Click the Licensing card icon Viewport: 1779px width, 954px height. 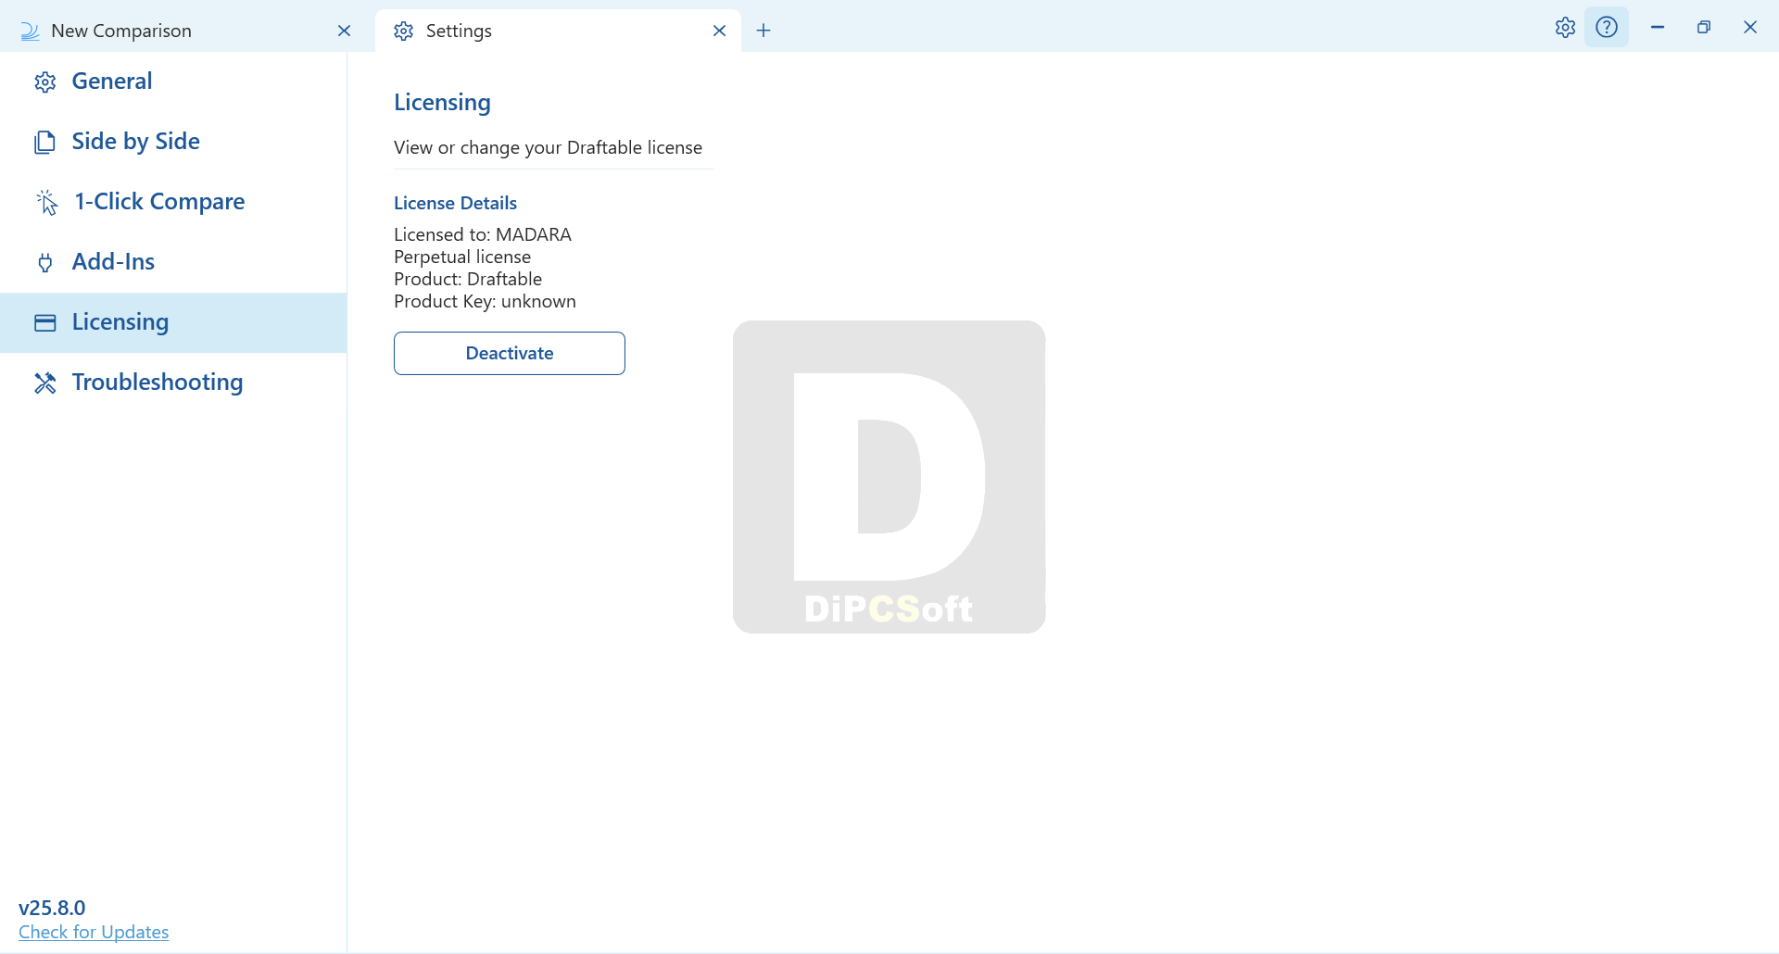point(45,322)
